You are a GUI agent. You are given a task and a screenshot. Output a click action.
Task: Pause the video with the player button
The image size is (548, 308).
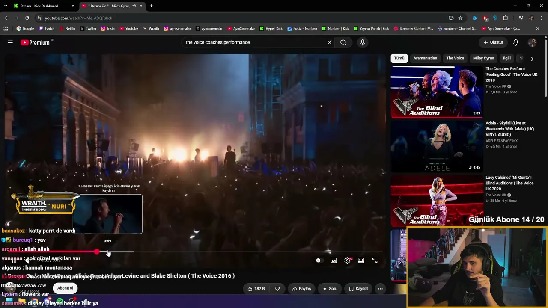(x=14, y=261)
